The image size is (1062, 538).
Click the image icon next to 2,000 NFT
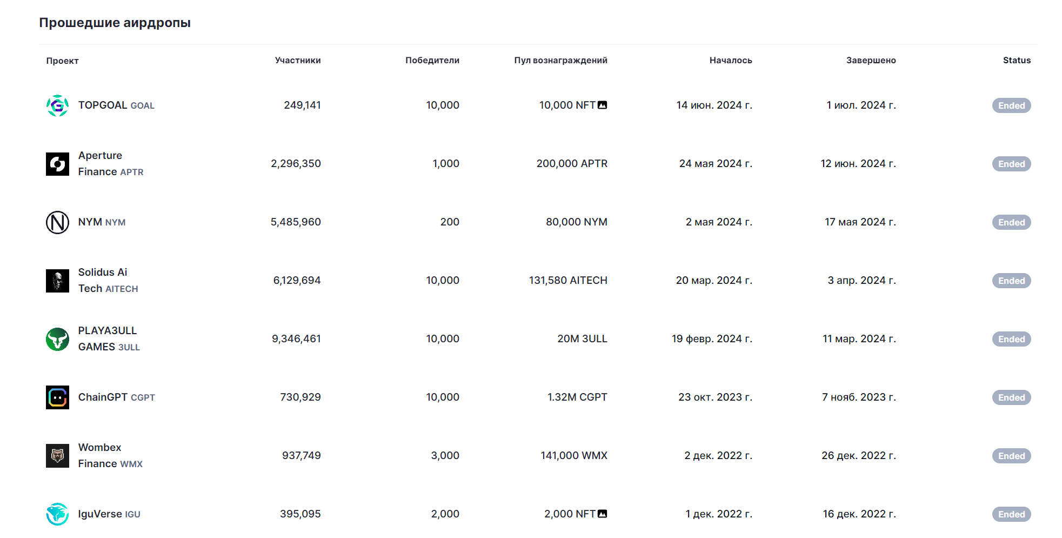603,514
